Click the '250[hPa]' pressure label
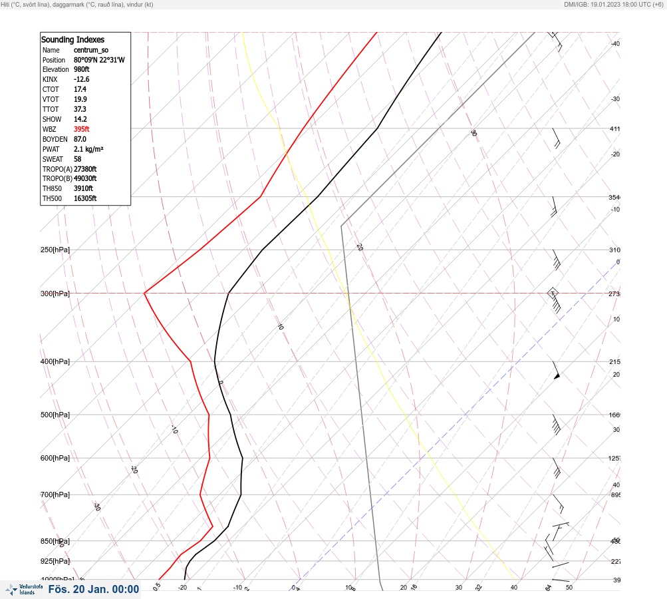The height and width of the screenshot is (599, 667). 55,250
